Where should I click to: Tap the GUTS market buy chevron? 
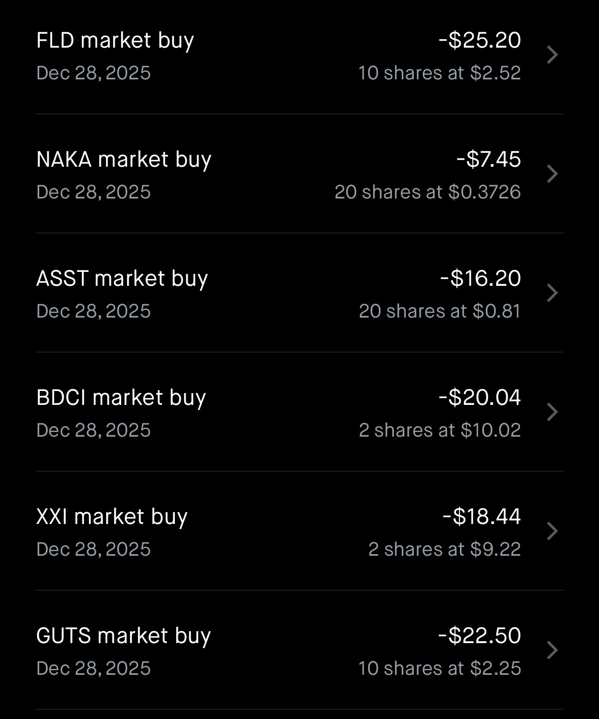[x=552, y=650]
